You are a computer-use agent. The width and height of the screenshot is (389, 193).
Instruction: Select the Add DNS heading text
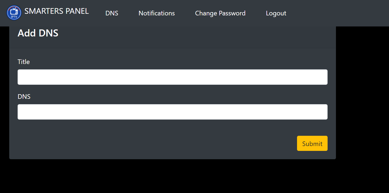tap(38, 33)
